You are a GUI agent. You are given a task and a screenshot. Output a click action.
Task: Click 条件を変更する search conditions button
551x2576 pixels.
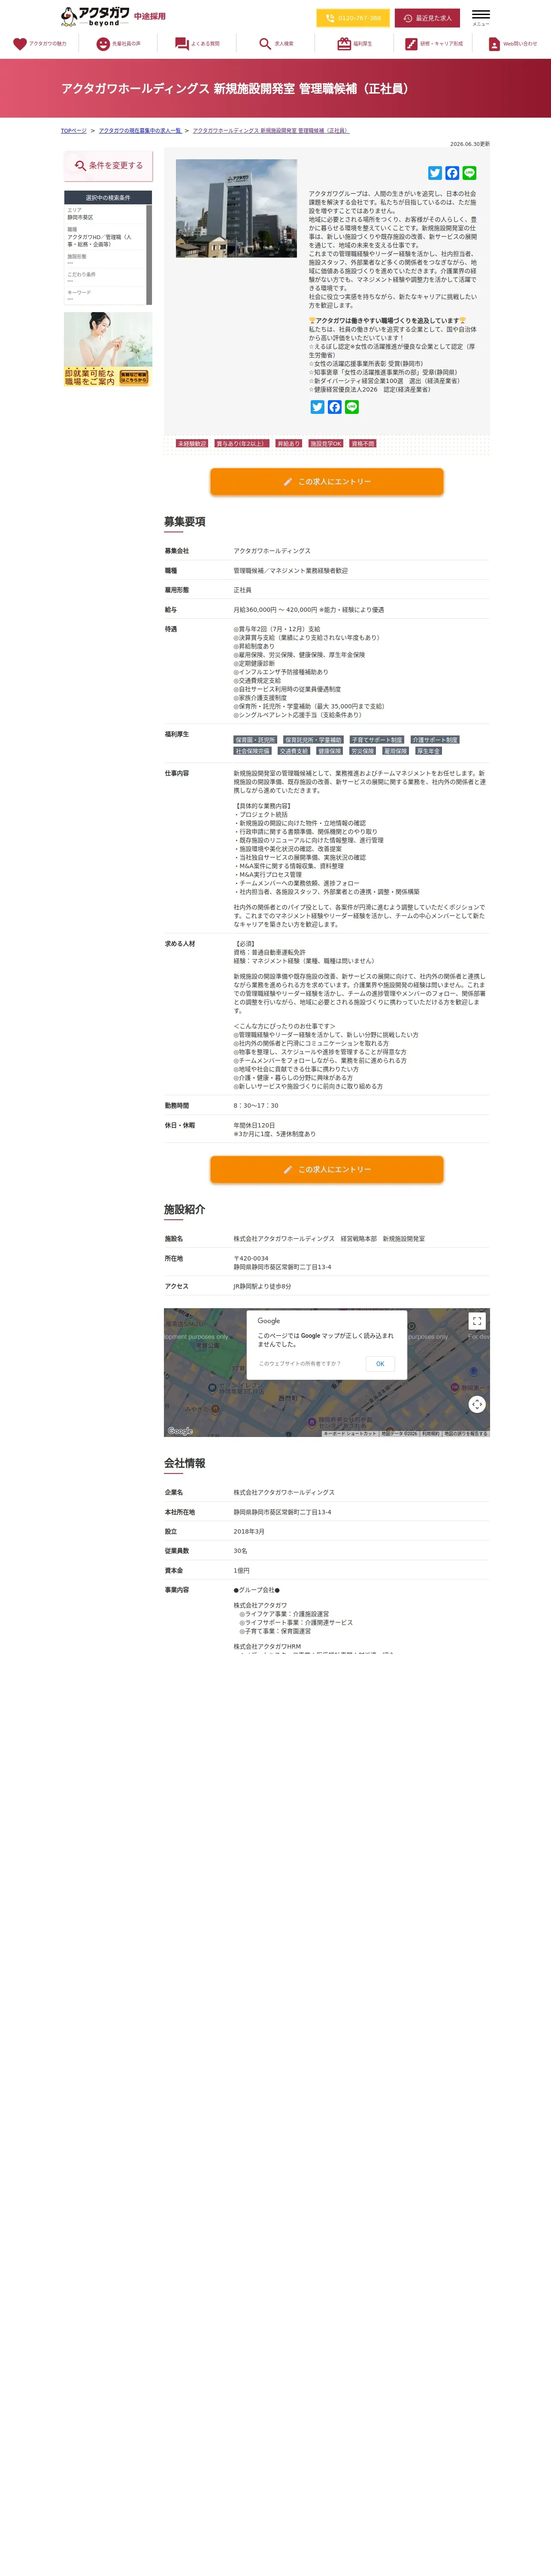point(108,166)
